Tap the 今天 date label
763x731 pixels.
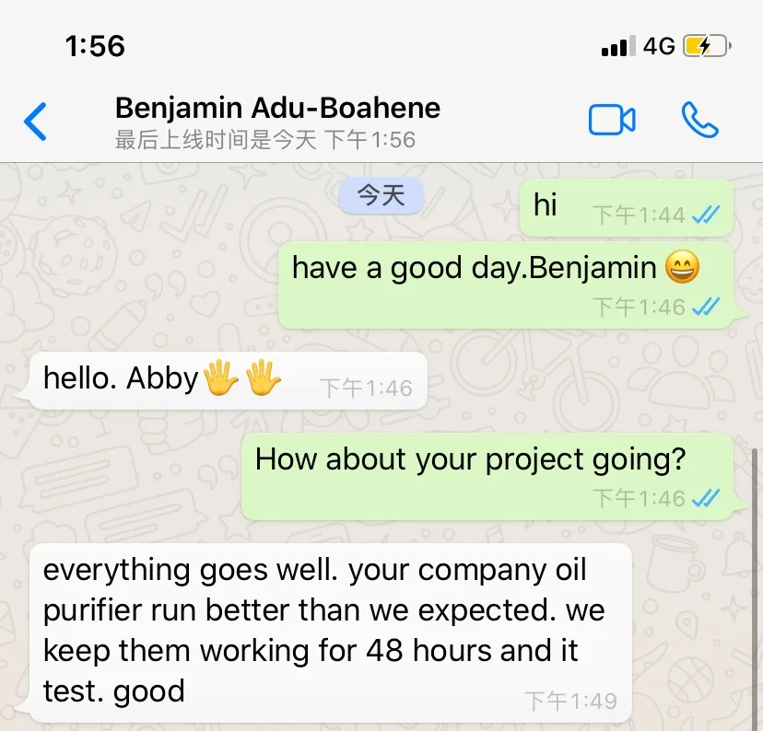point(381,196)
